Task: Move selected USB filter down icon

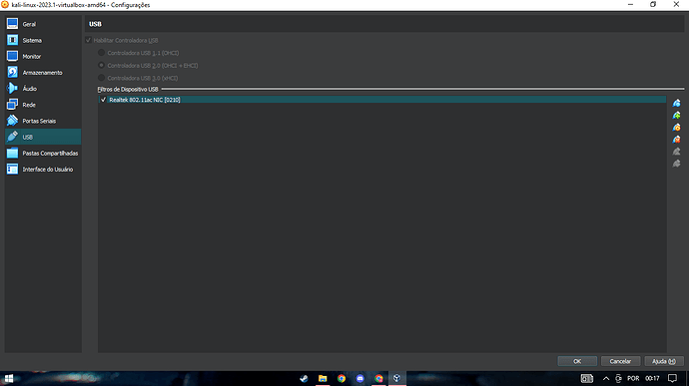Action: 677,164
